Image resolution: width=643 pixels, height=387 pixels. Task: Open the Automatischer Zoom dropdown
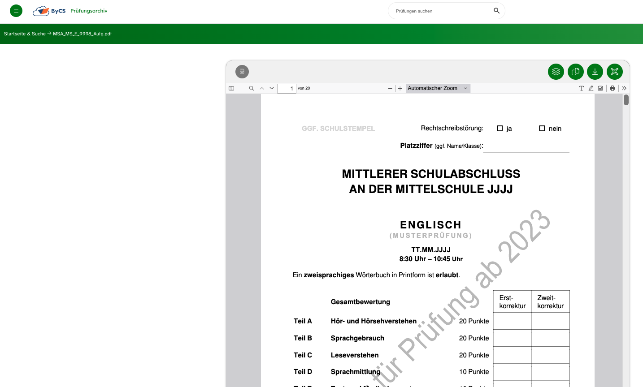click(438, 88)
